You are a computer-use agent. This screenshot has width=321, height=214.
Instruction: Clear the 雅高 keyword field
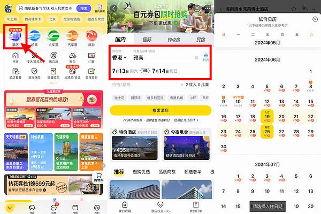[196, 58]
